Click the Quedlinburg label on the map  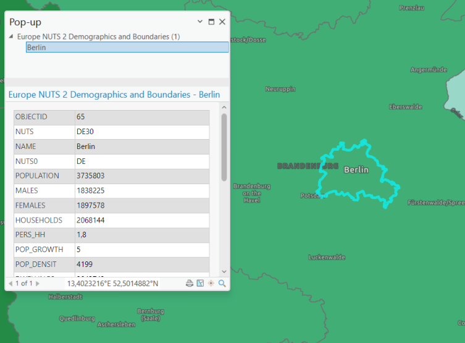coord(77,318)
